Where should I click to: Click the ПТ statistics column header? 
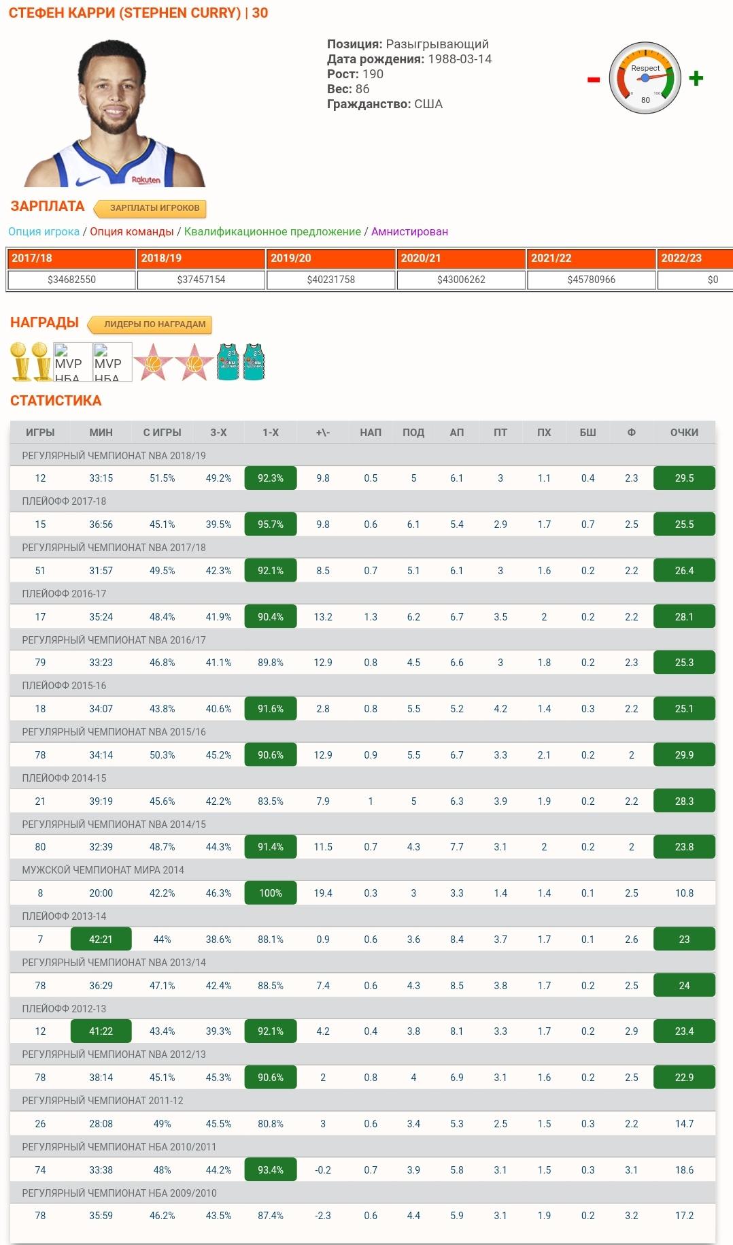point(500,433)
